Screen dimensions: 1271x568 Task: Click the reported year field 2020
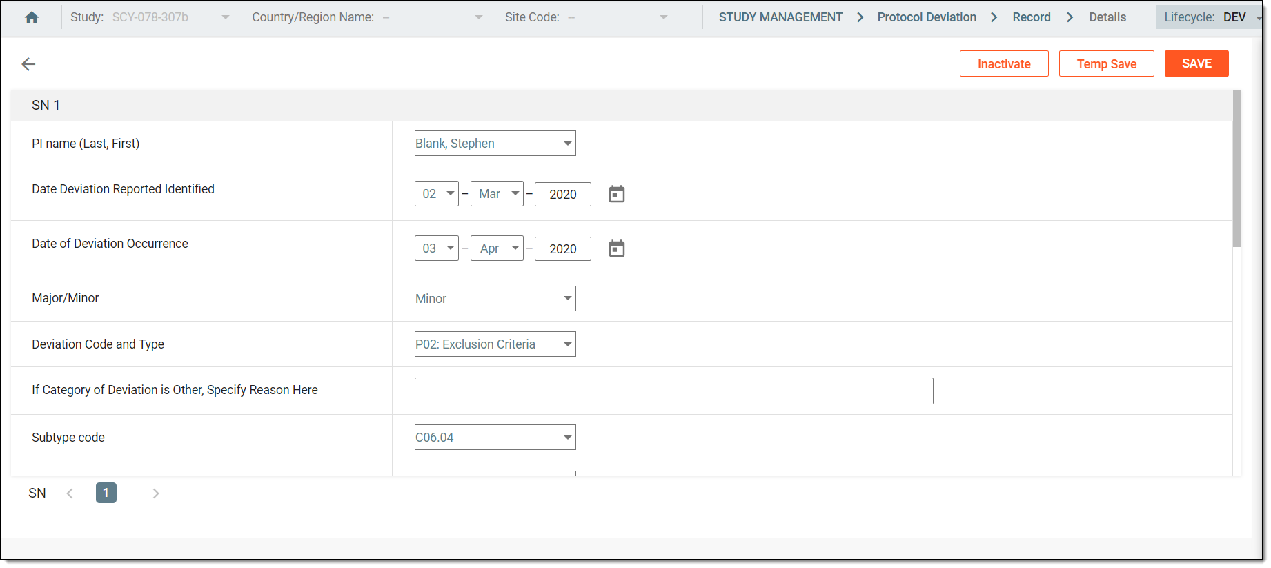pyautogui.click(x=563, y=195)
